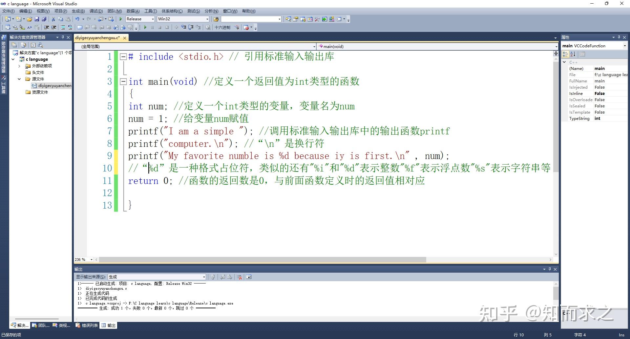Expand the 外部依赖项 tree node
The image size is (630, 339).
point(19,66)
